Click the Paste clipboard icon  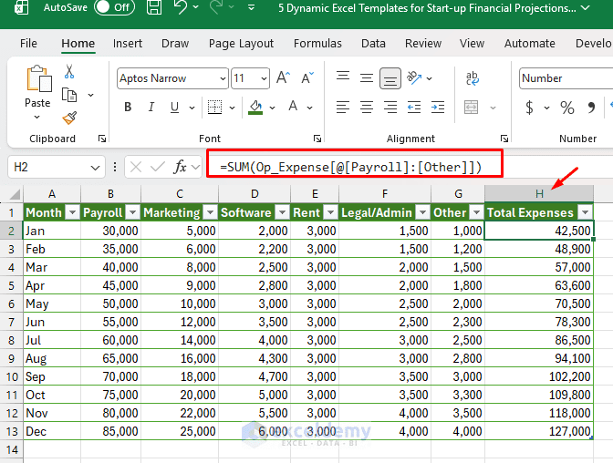coord(38,79)
